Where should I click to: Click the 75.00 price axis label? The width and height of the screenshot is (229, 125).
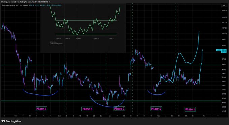pos(224,81)
